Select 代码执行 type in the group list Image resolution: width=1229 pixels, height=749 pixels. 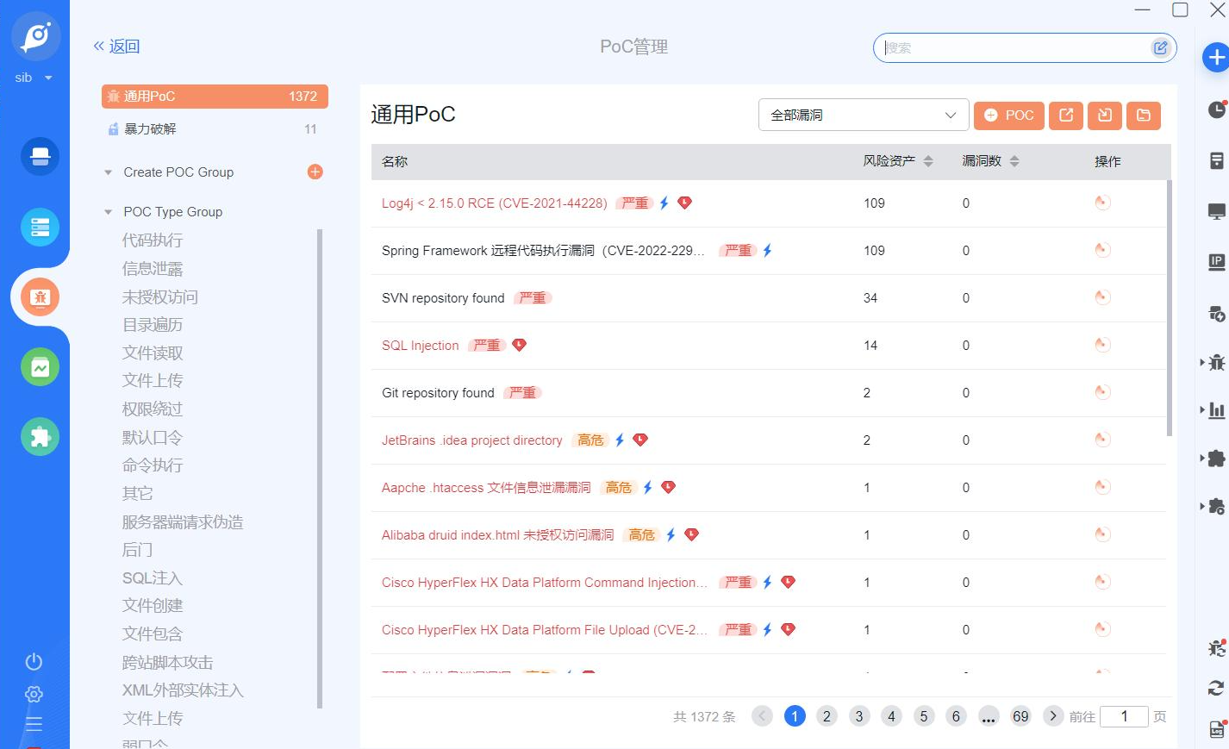tap(153, 240)
